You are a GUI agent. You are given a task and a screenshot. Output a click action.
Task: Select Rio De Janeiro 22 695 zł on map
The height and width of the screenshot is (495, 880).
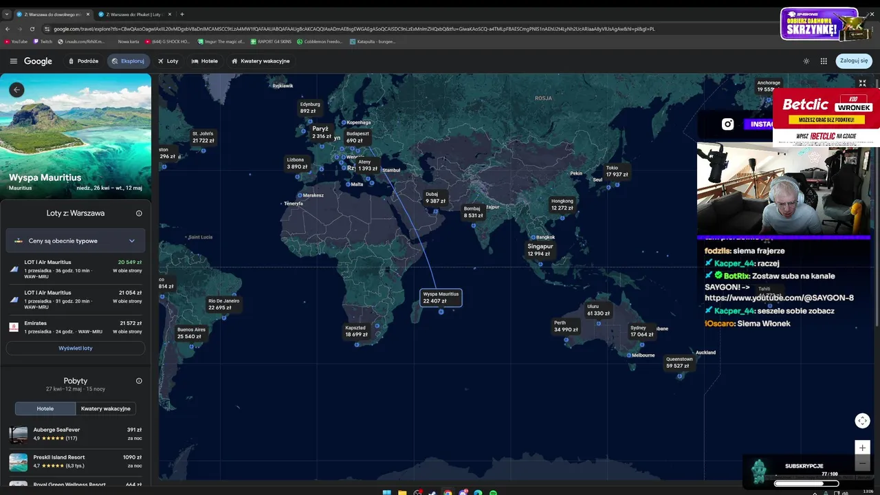coord(223,305)
